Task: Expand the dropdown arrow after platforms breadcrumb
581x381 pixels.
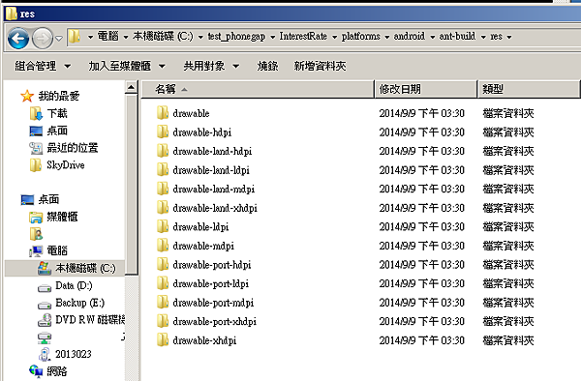Action: pos(386,37)
